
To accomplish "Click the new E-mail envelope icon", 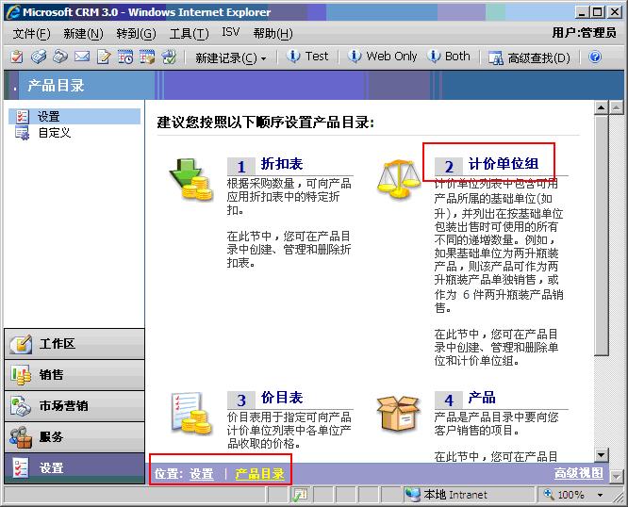I will pyautogui.click(x=82, y=57).
